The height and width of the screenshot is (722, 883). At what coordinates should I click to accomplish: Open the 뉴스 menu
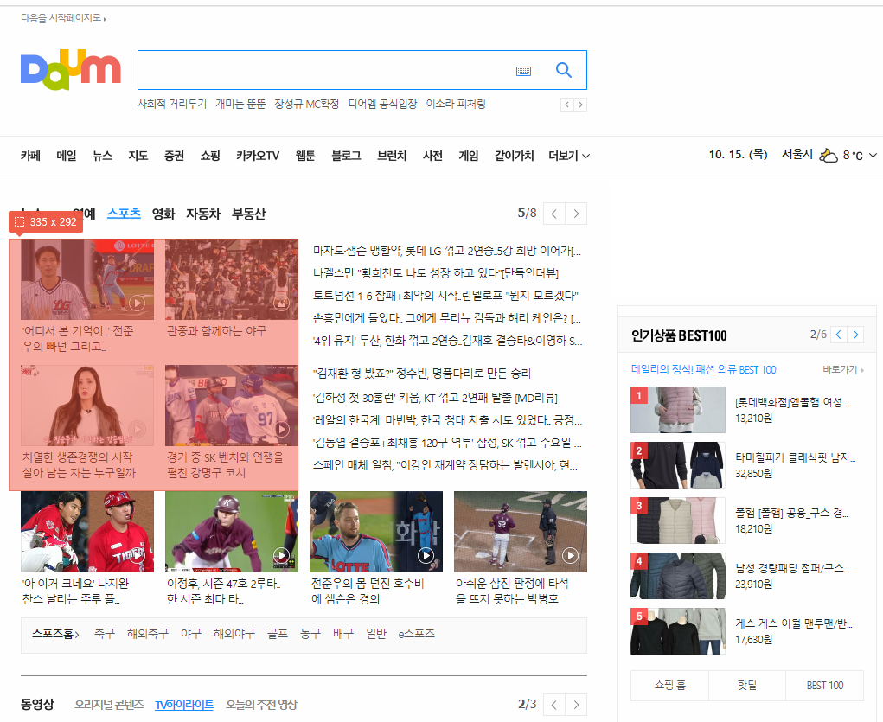click(103, 156)
